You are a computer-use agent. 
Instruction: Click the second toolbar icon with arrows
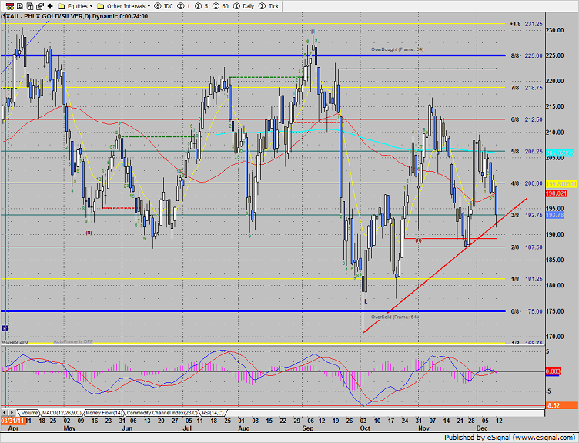[x=20, y=6]
